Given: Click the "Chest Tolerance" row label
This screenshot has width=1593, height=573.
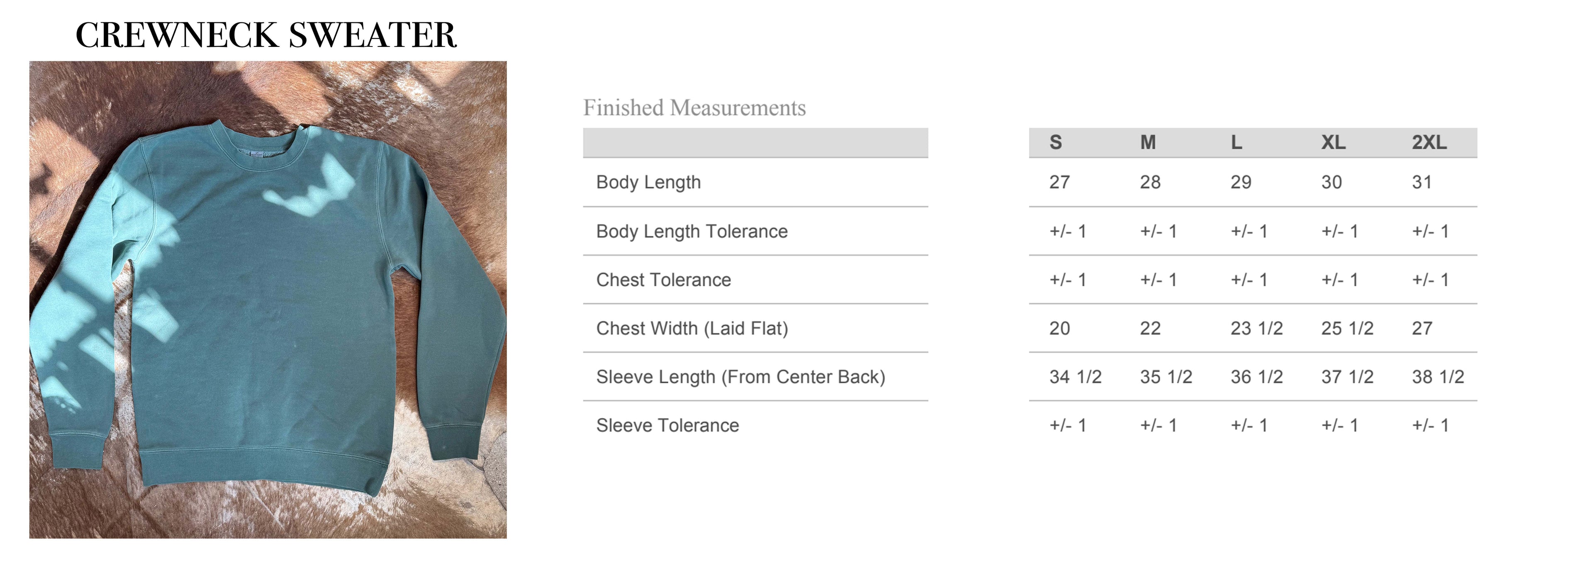Looking at the screenshot, I should [x=663, y=280].
